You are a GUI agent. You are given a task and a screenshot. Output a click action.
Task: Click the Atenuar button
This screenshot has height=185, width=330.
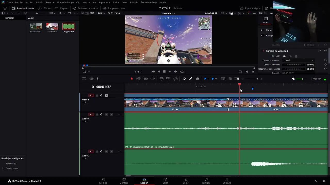tap(317, 79)
